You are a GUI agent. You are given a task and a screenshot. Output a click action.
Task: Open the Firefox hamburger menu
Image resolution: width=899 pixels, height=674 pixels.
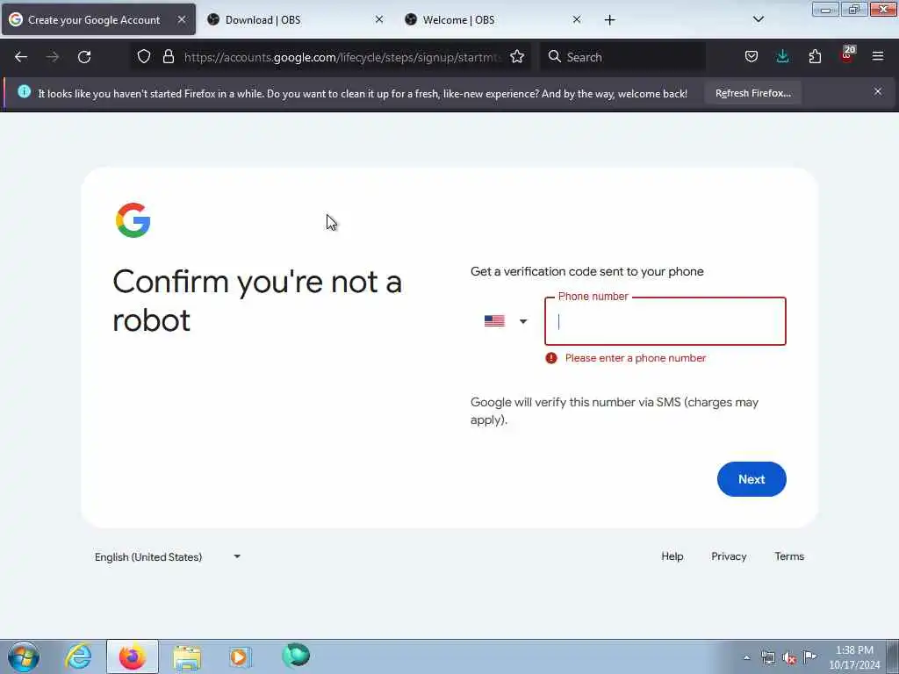[877, 56]
